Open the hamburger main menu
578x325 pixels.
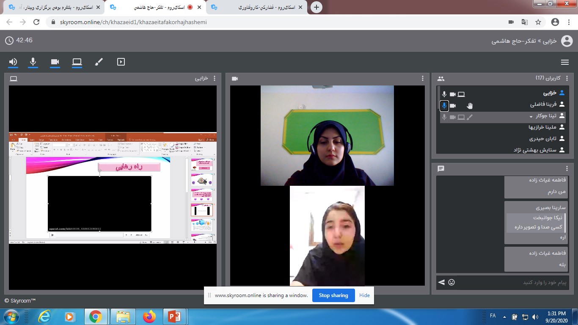click(564, 62)
